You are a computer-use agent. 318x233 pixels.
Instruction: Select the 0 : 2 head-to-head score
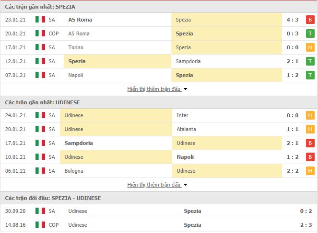tap(306, 211)
